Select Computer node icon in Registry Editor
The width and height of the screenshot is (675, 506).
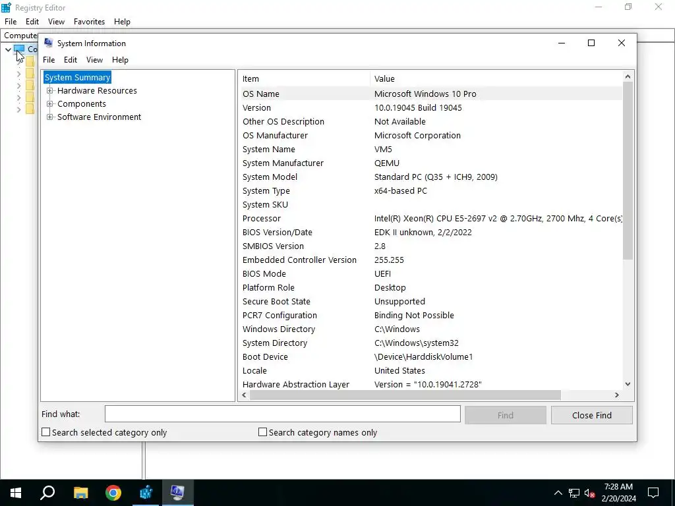pos(19,49)
